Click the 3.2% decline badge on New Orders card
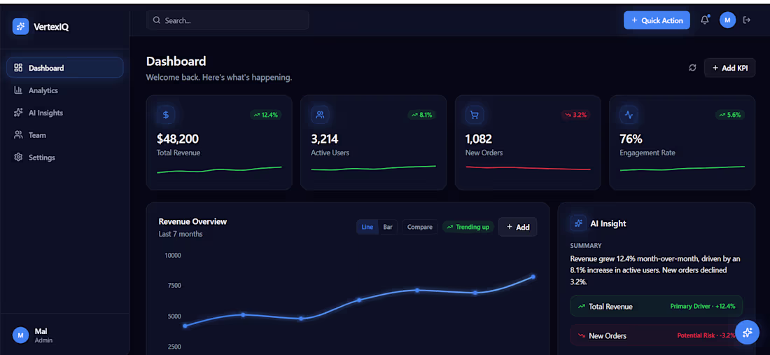 [576, 115]
